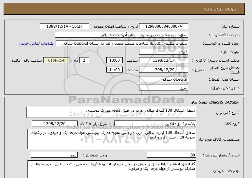This screenshot has width=252, height=178.
Task: Select the priority field showing فوری
Action: point(163,52)
